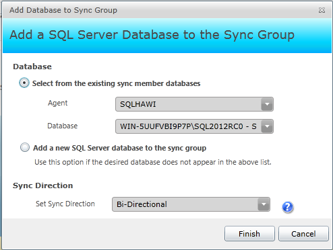Click the Set Sync Direction label
333x250 pixels.
pos(65,204)
